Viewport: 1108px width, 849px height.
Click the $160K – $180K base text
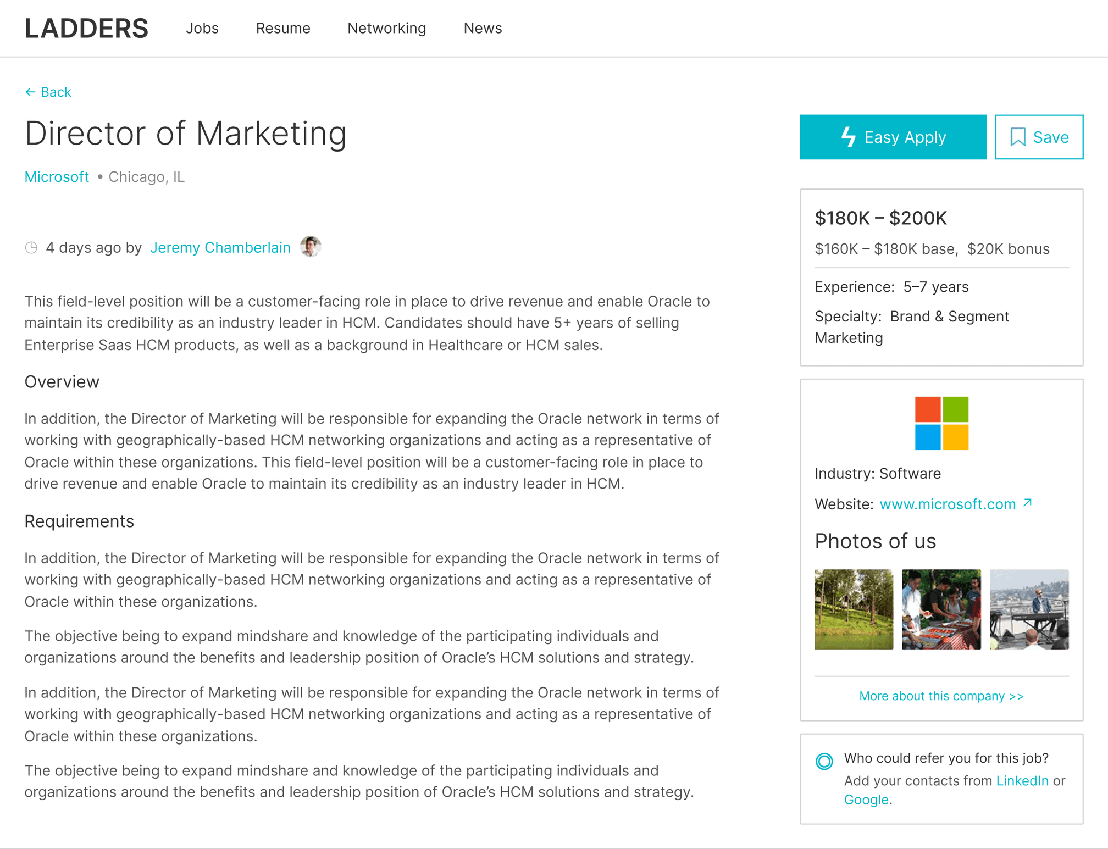point(886,249)
